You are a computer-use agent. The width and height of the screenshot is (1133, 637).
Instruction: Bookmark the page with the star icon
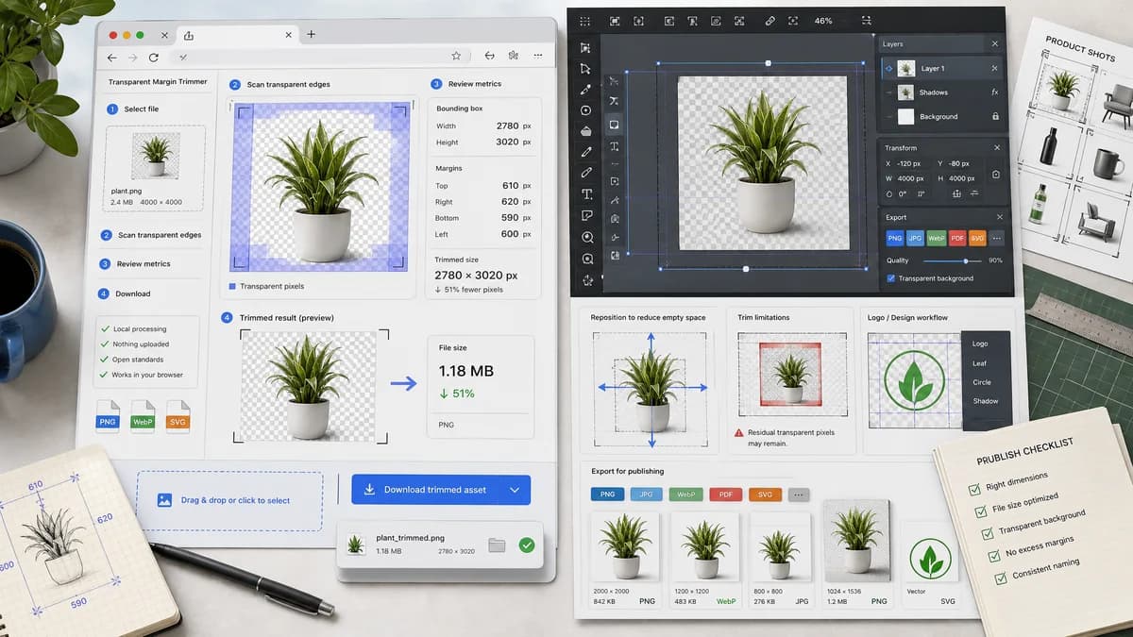(456, 57)
